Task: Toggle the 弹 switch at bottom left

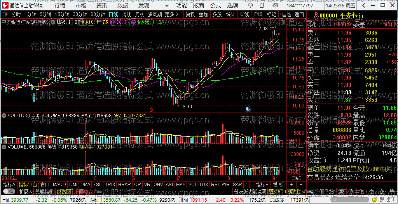Action: [x=9, y=191]
